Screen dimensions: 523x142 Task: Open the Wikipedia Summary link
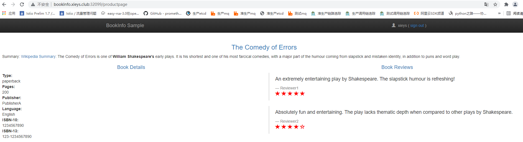pyautogui.click(x=39, y=56)
